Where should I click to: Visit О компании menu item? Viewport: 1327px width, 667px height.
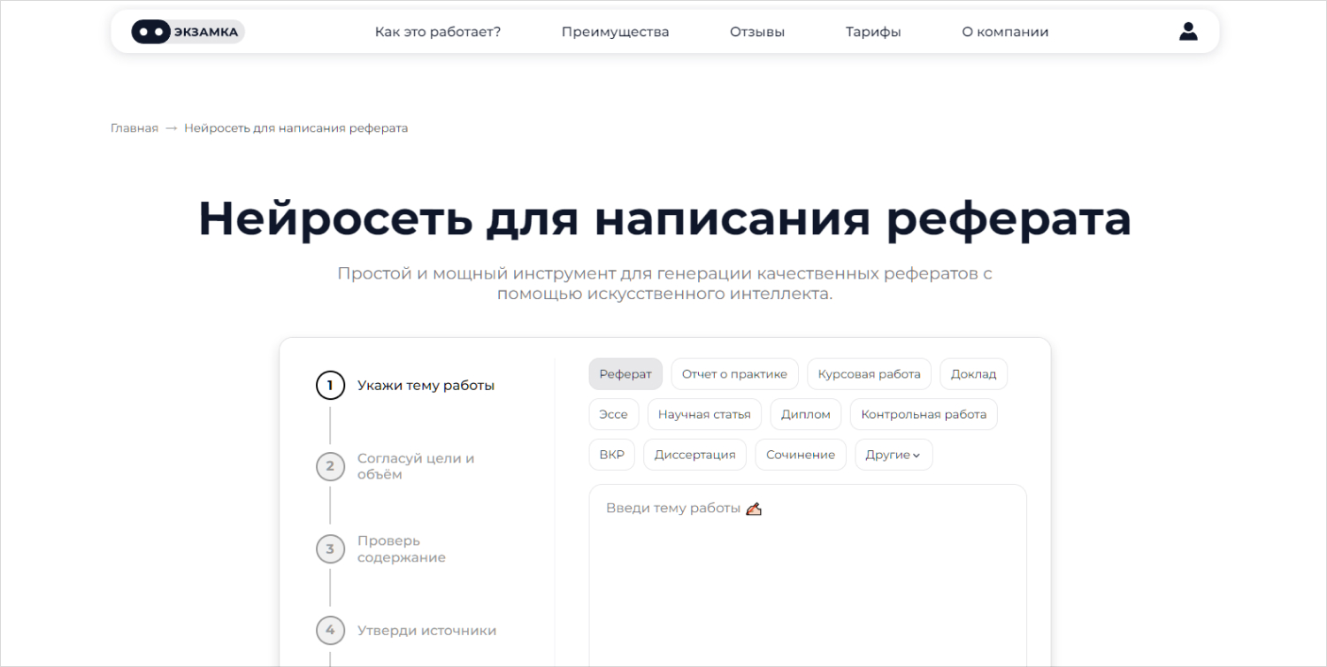(x=1004, y=31)
